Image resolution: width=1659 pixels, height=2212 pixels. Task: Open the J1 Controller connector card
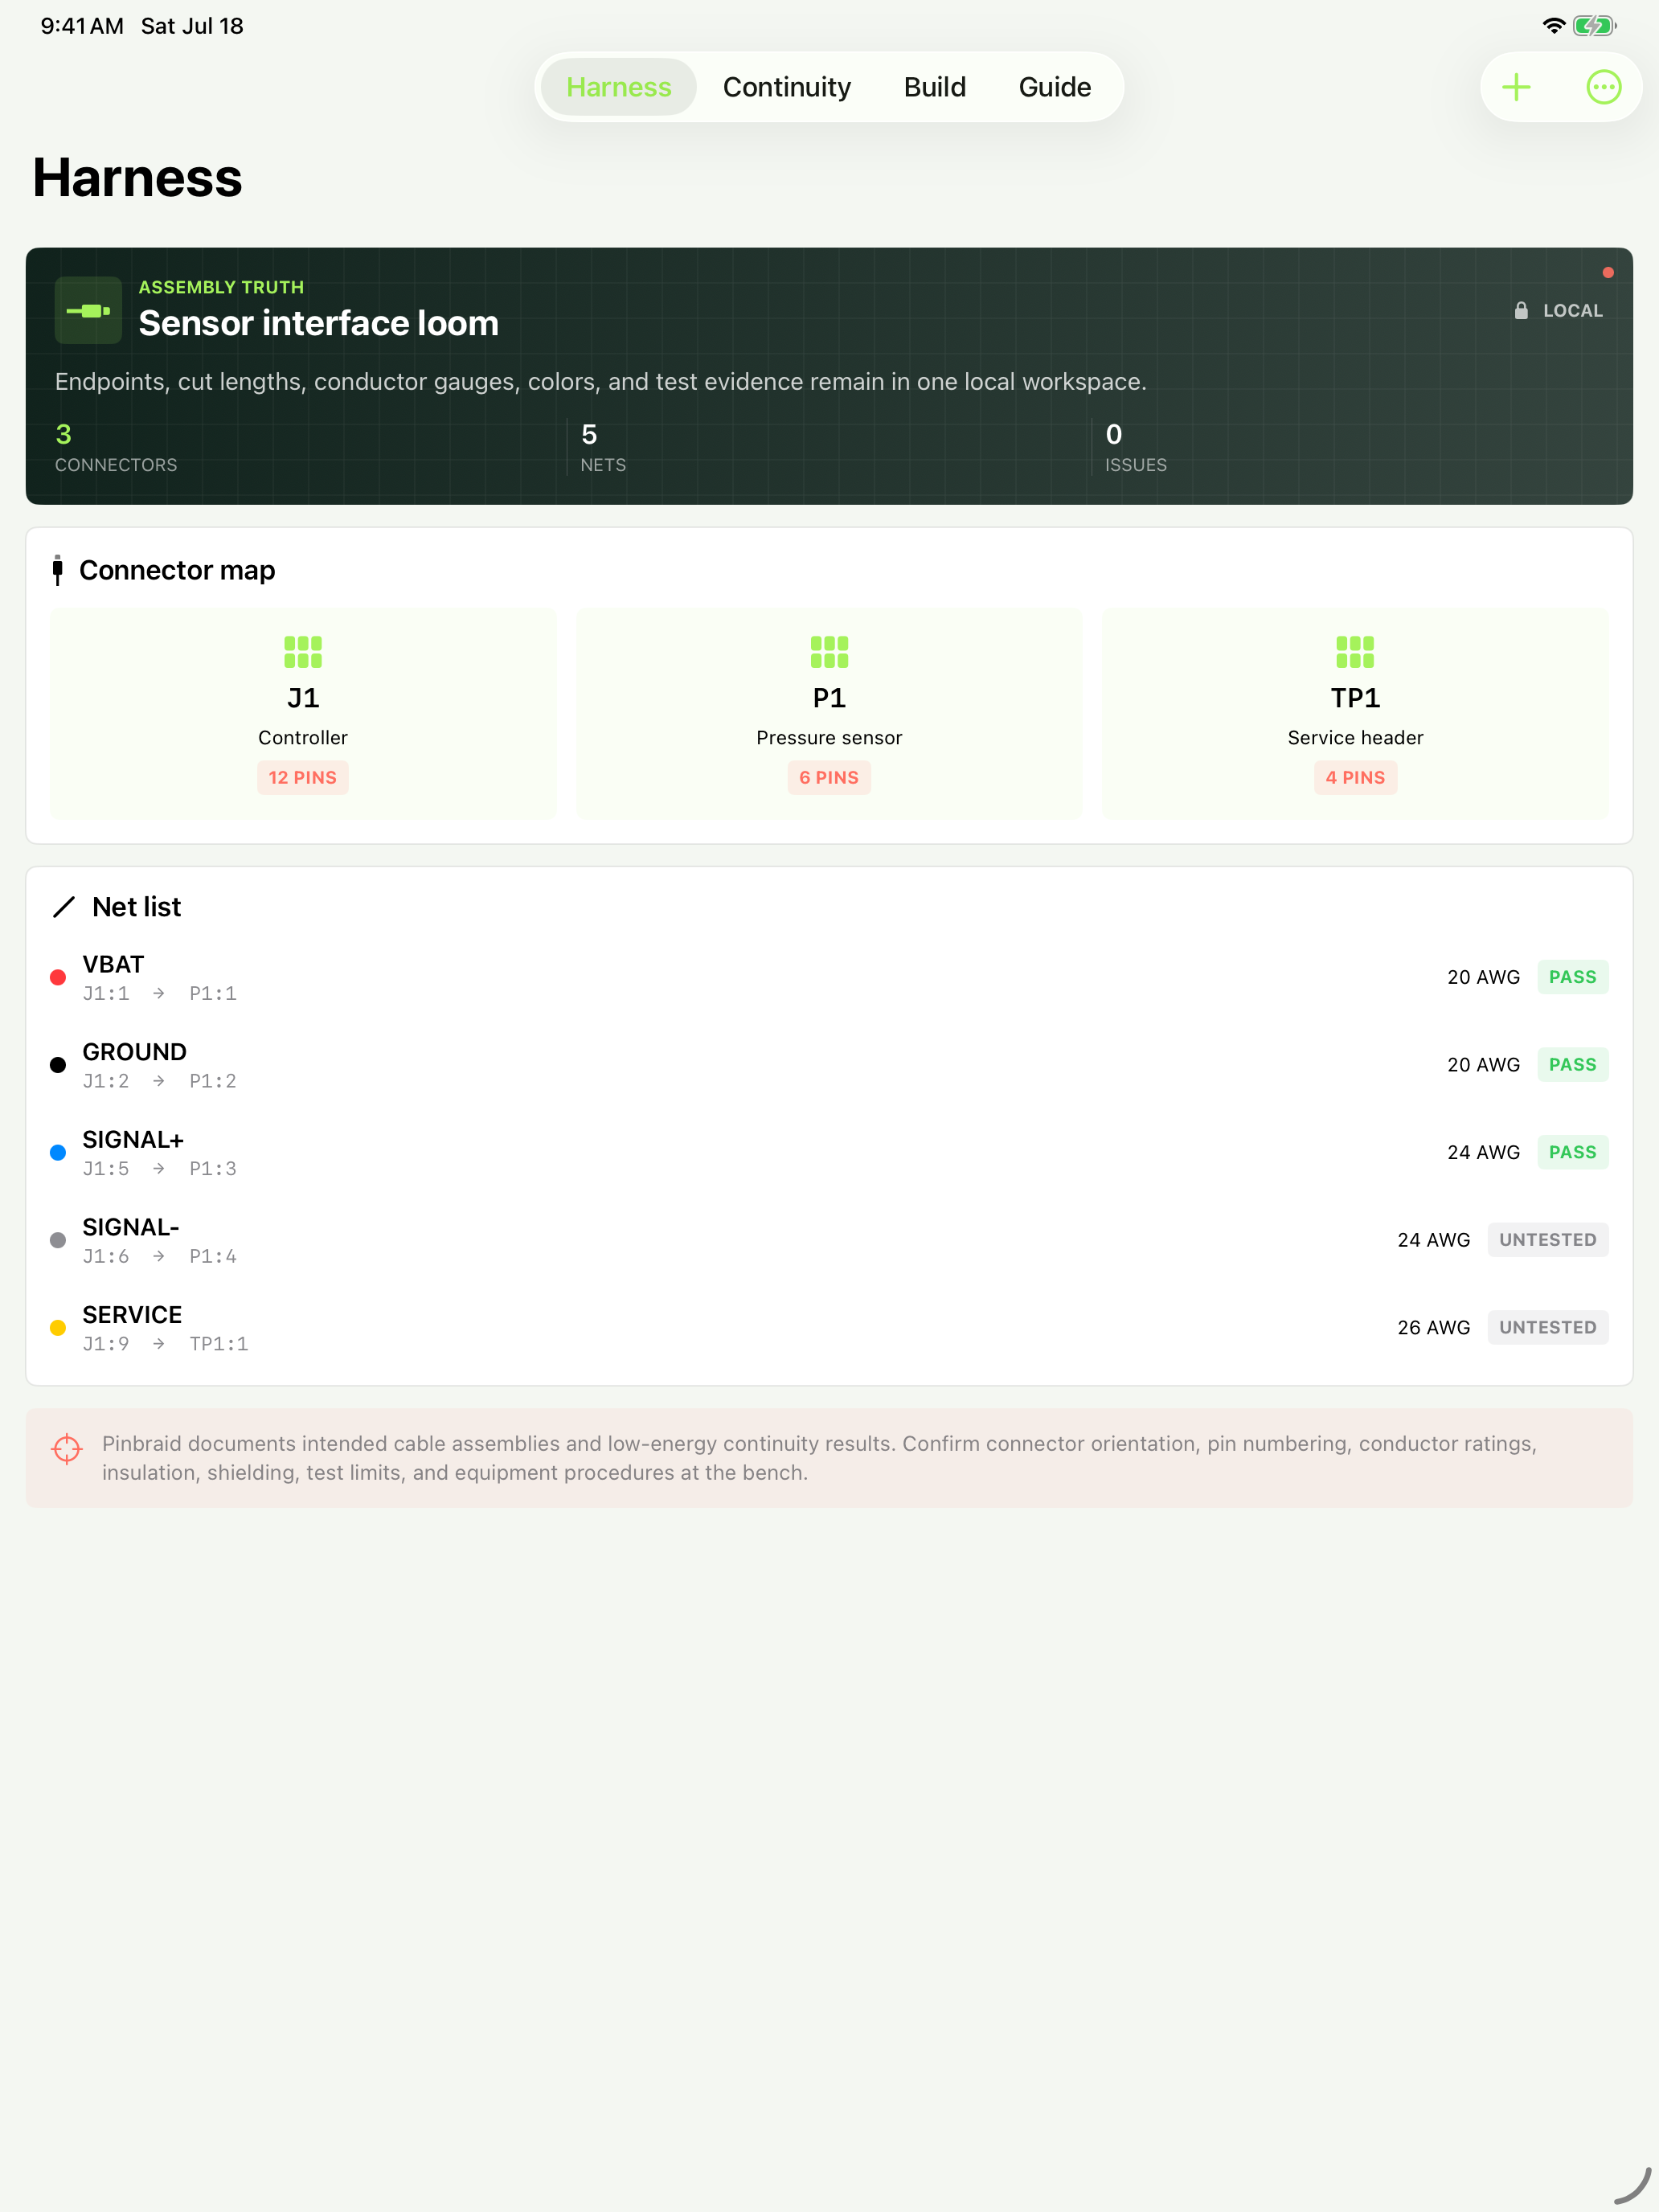(303, 714)
